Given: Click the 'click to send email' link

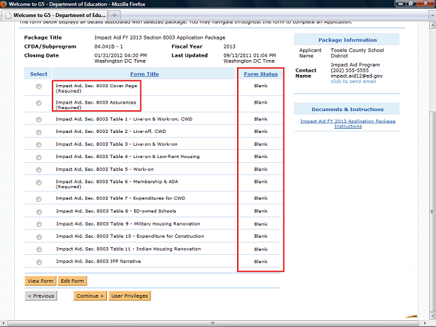Looking at the screenshot, I should 353,81.
